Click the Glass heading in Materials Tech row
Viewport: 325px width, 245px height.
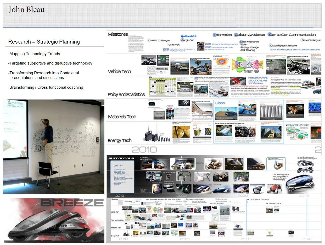click(220, 103)
